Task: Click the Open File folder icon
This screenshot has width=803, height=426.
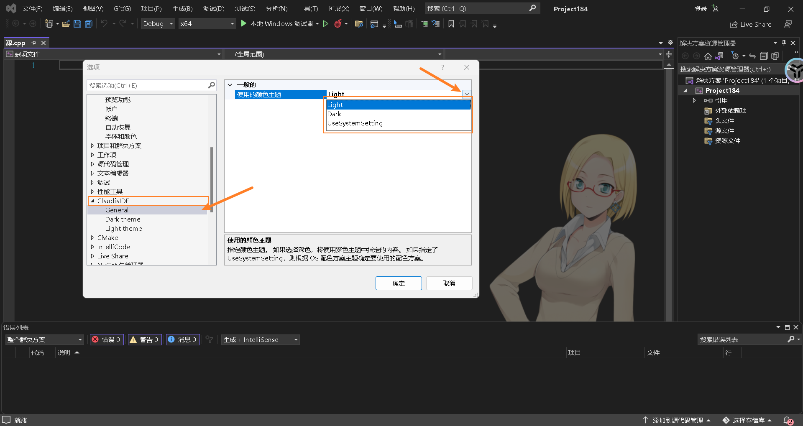Action: (x=66, y=24)
